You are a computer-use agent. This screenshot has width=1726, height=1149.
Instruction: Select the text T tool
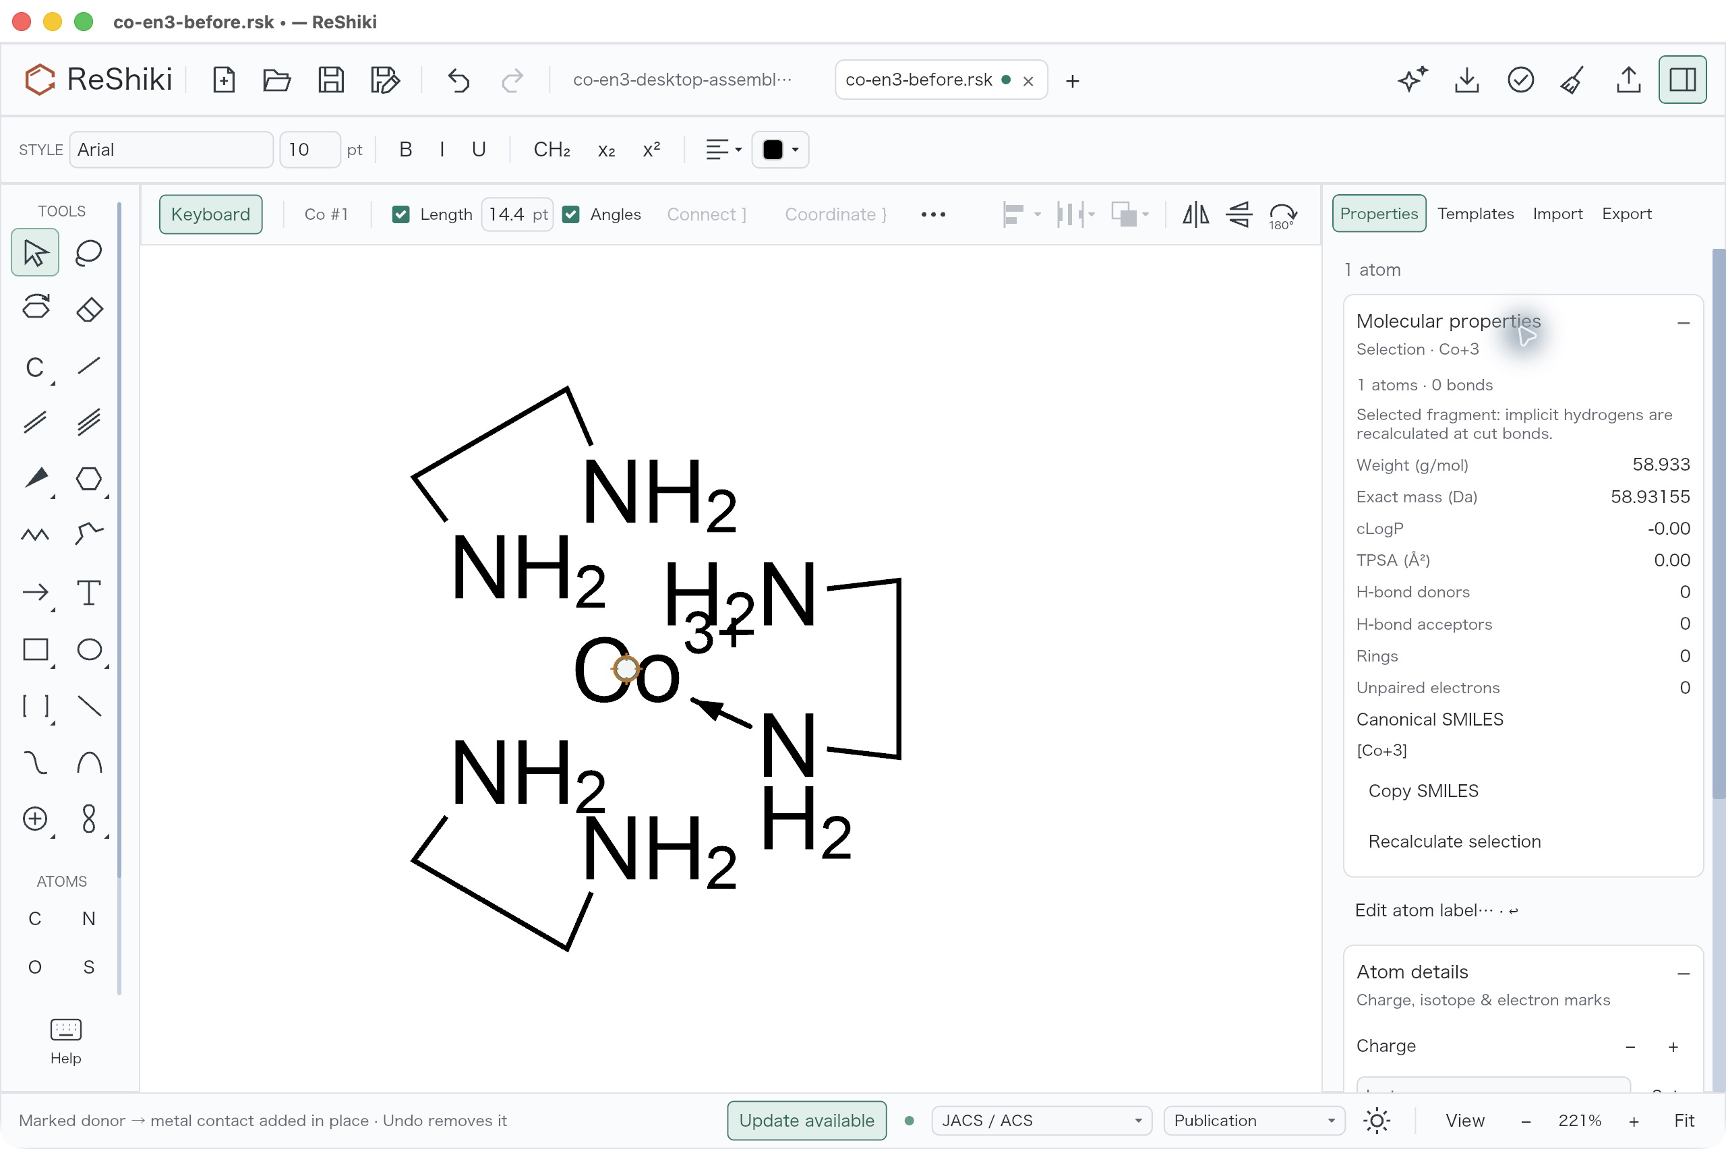click(x=88, y=592)
